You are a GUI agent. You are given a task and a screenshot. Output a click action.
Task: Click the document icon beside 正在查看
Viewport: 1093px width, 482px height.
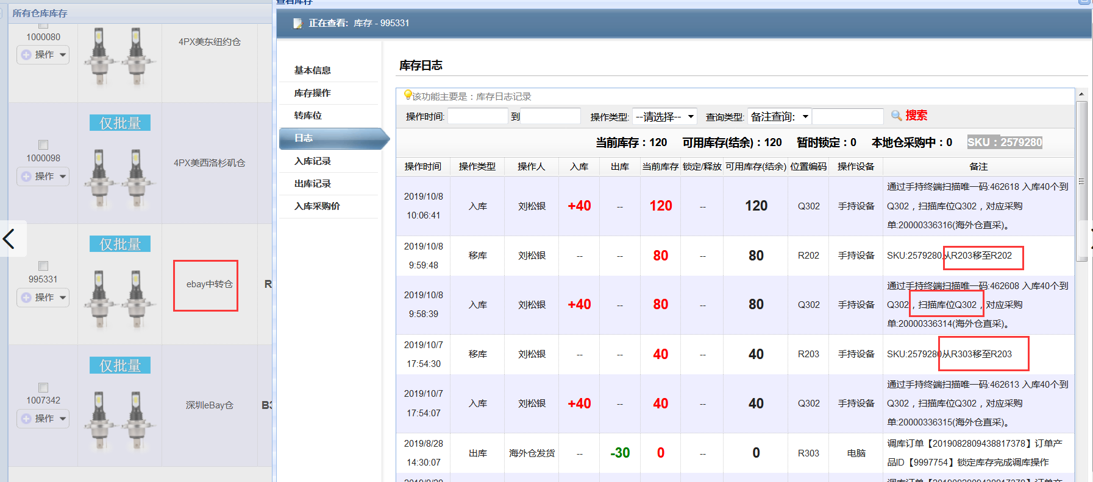point(297,23)
